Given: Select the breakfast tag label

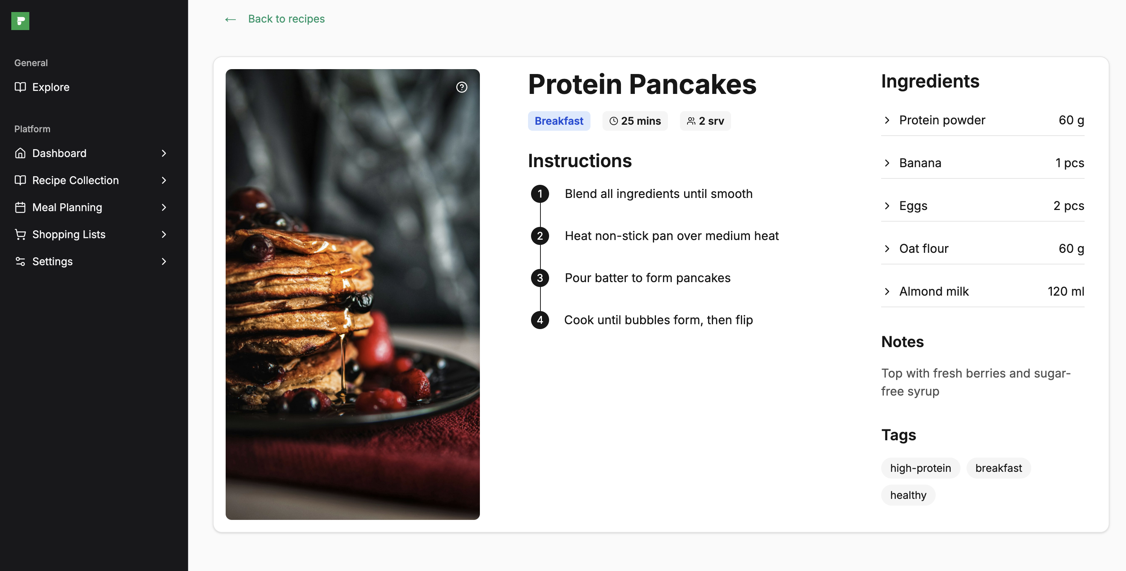Looking at the screenshot, I should pos(999,468).
